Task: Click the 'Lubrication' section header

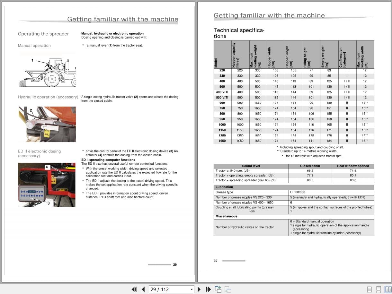Action: pyautogui.click(x=224, y=187)
